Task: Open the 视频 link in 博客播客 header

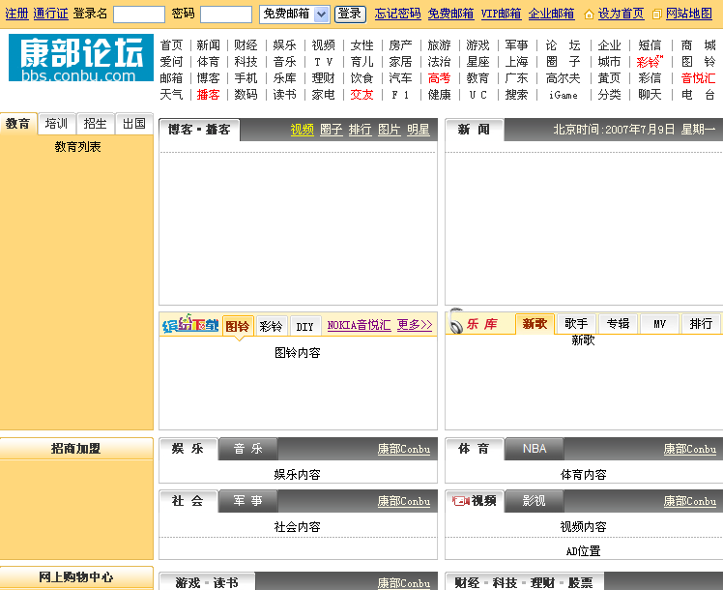Action: 302,130
